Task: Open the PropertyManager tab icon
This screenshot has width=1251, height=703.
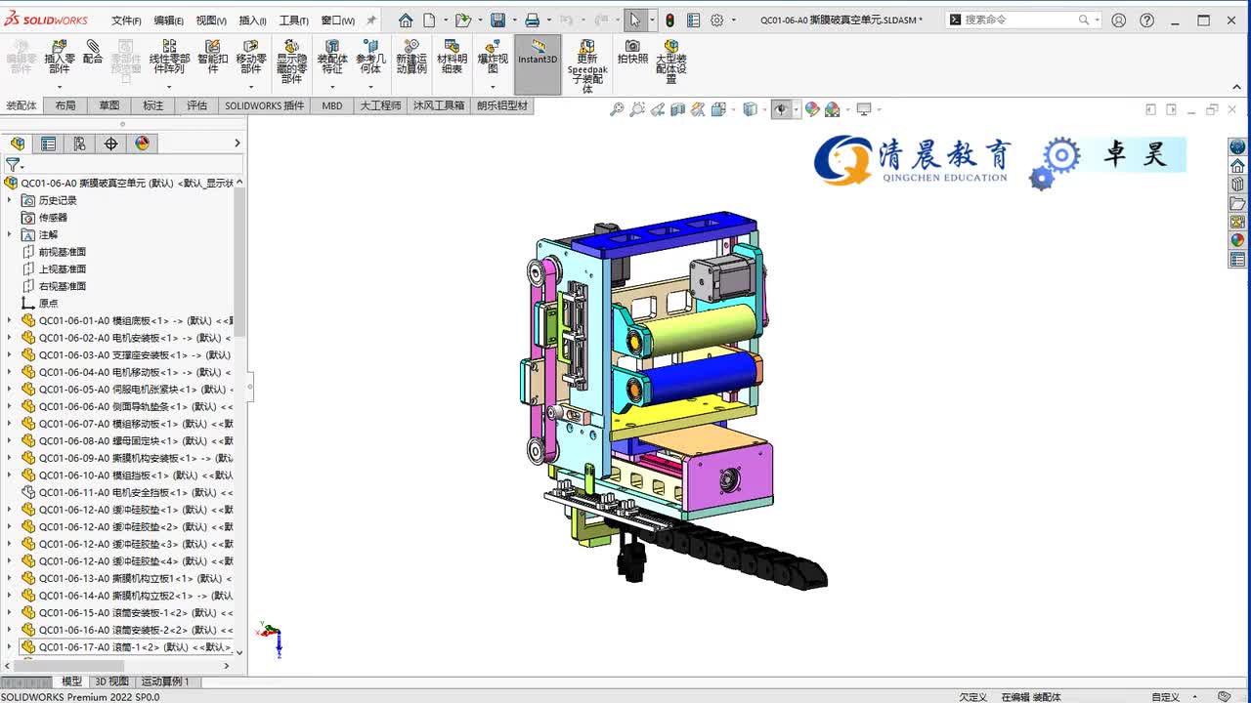Action: pyautogui.click(x=48, y=144)
